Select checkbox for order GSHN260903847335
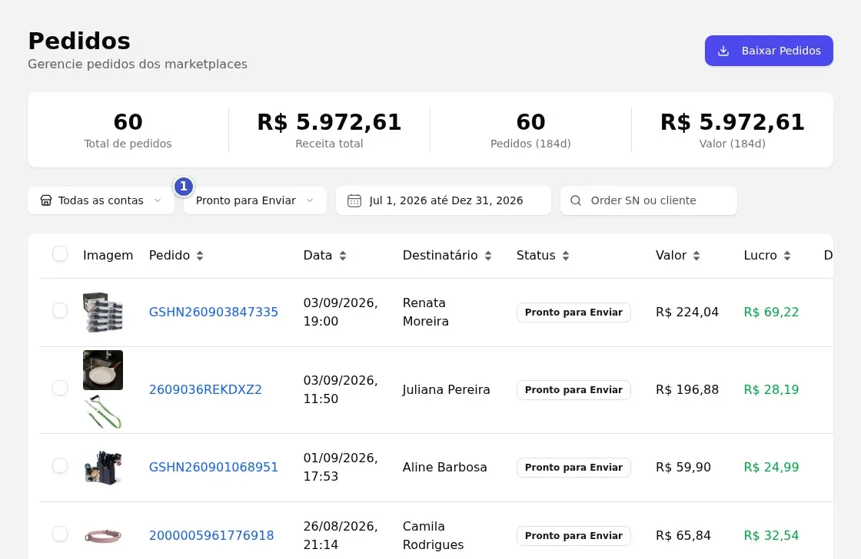The width and height of the screenshot is (861, 559). [60, 310]
